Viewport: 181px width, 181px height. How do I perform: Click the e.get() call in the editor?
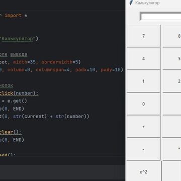[17, 101]
